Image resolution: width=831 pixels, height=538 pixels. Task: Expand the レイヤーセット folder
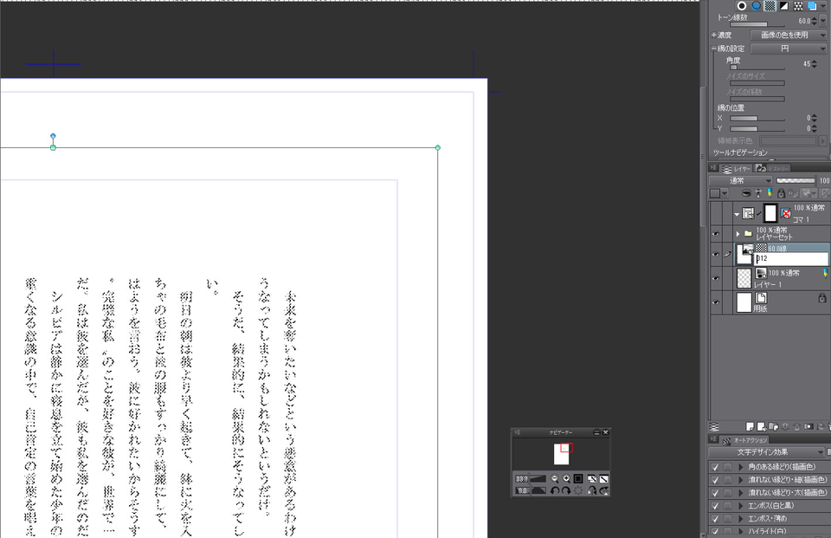coord(738,234)
